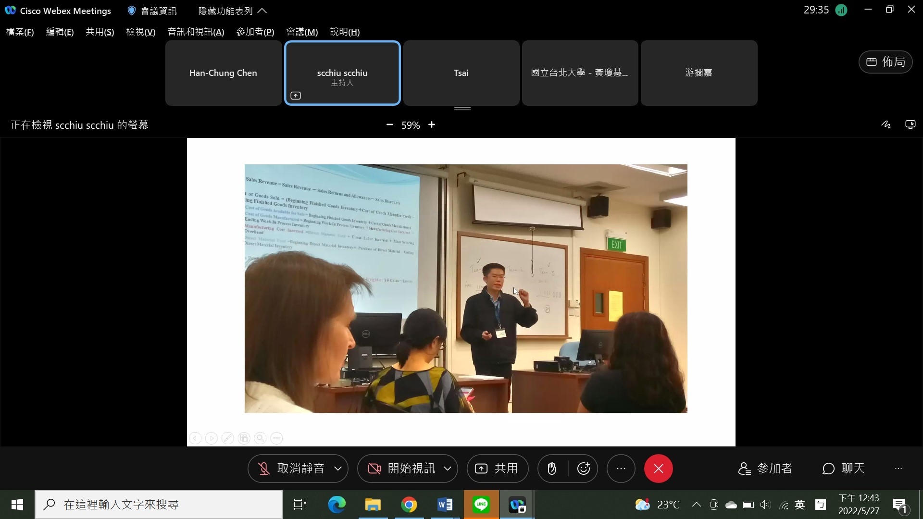
Task: Click the annotate pen icon
Action: 886,125
